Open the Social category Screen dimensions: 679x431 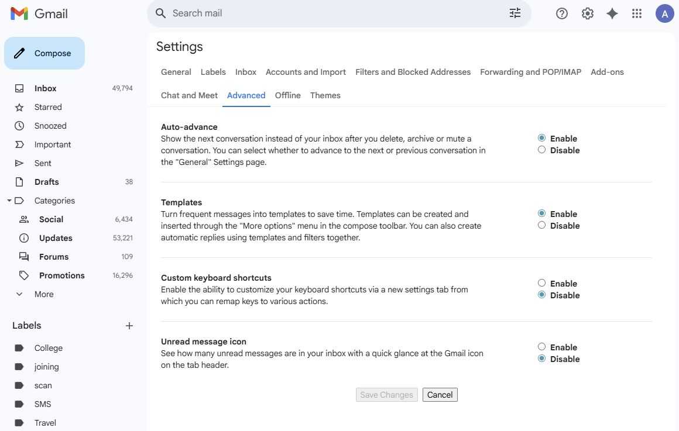[x=51, y=219]
